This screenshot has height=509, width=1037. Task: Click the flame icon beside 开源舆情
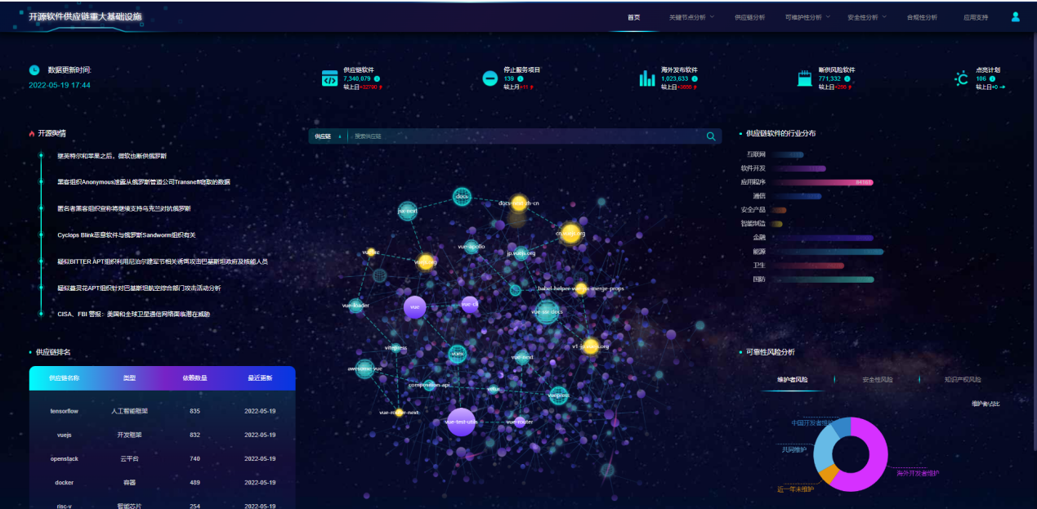tap(32, 133)
